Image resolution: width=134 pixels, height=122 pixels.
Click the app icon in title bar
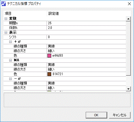3,4
